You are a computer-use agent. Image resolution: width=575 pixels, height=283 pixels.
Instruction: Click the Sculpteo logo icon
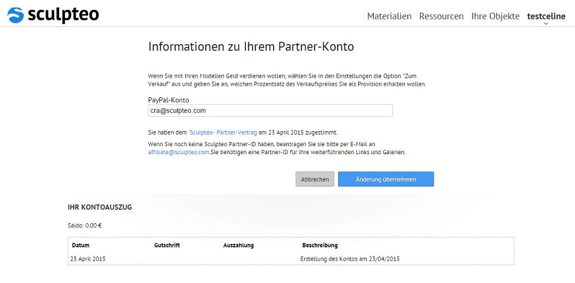(16, 15)
